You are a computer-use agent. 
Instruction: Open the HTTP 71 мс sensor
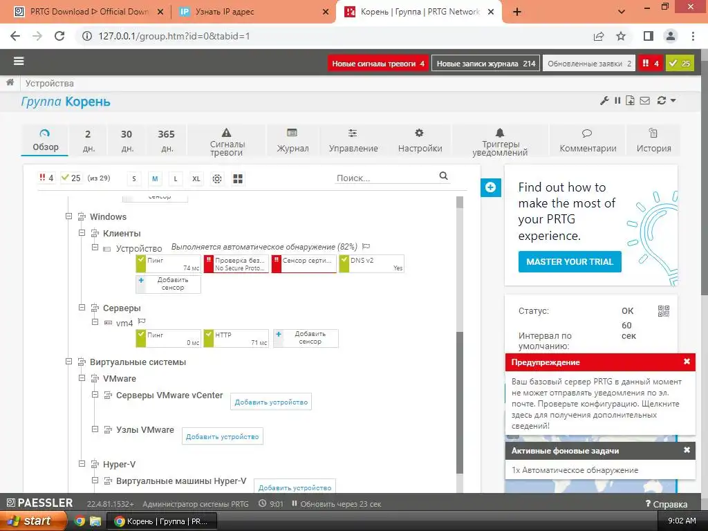click(236, 339)
